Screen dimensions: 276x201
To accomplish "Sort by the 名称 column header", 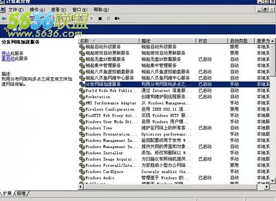I will pyautogui.click(x=108, y=41).
